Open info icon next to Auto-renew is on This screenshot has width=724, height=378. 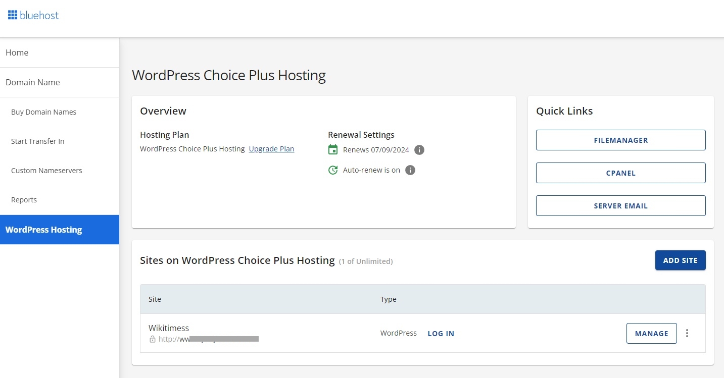click(410, 170)
